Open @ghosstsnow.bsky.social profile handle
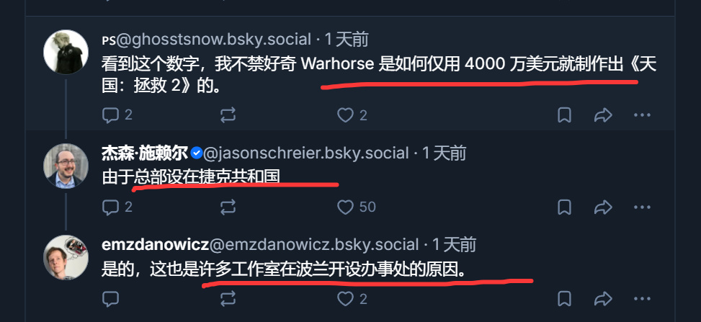The height and width of the screenshot is (322, 701). pyautogui.click(x=214, y=40)
